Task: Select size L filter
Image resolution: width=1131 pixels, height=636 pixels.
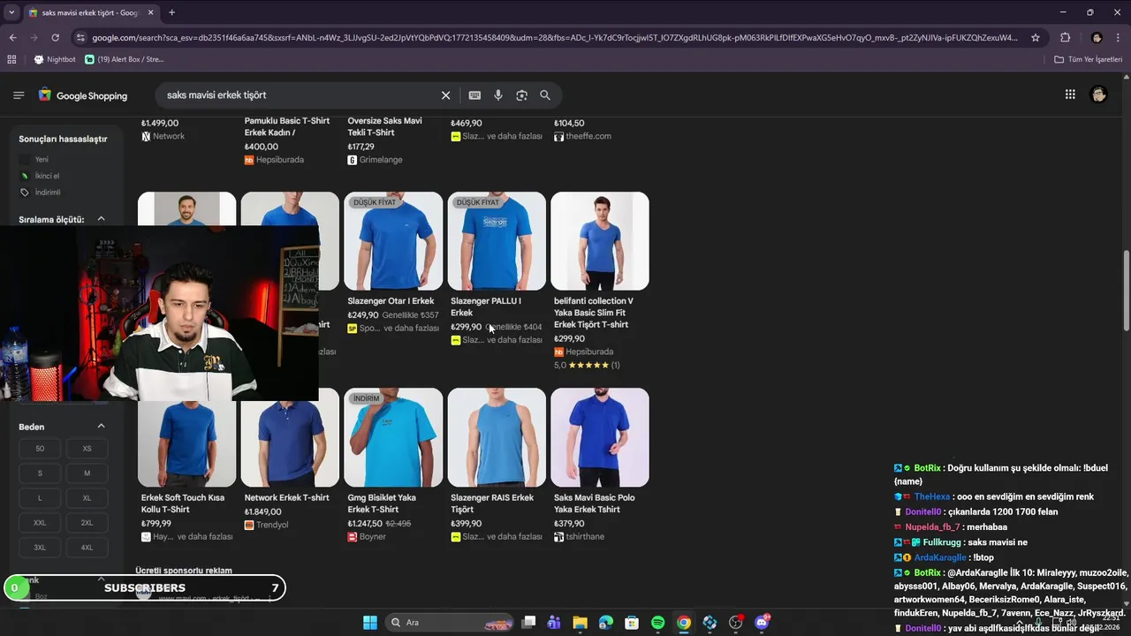Action: click(40, 498)
